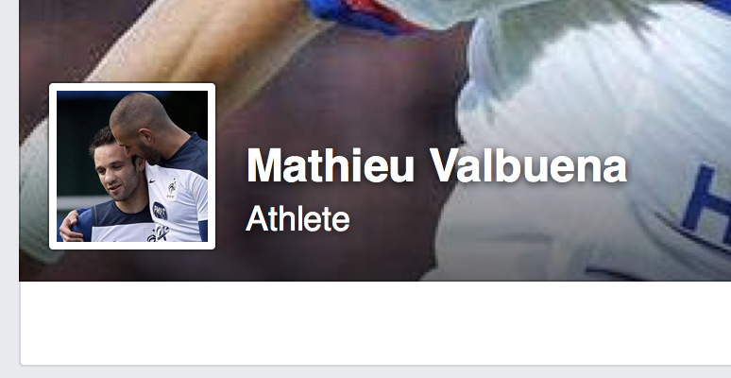The width and height of the screenshot is (731, 378).
Task: Select the word "Mathieu" in the title
Action: click(330, 166)
